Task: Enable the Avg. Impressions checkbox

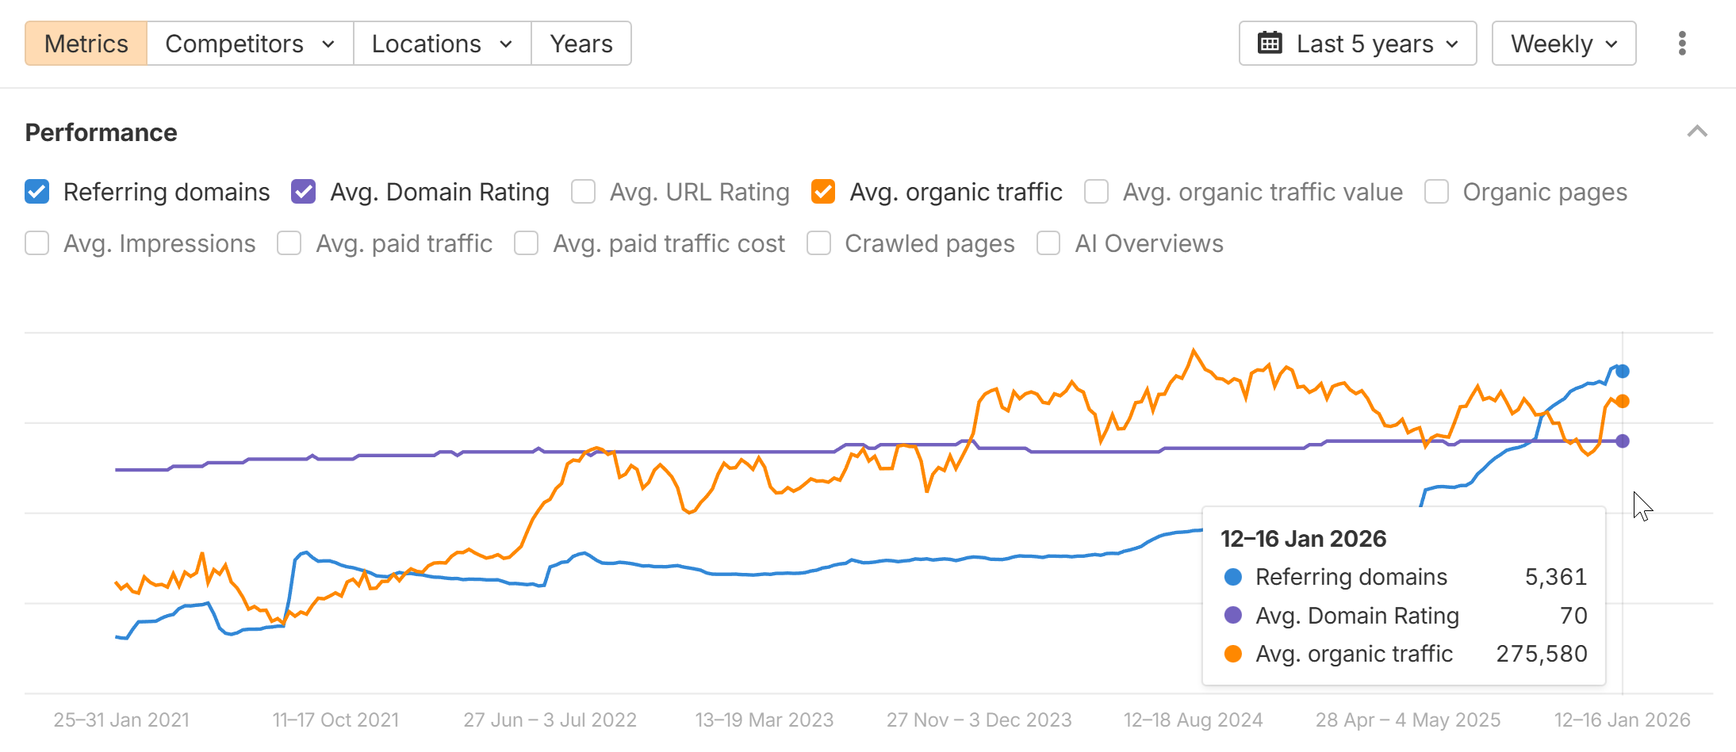Action: click(x=37, y=243)
